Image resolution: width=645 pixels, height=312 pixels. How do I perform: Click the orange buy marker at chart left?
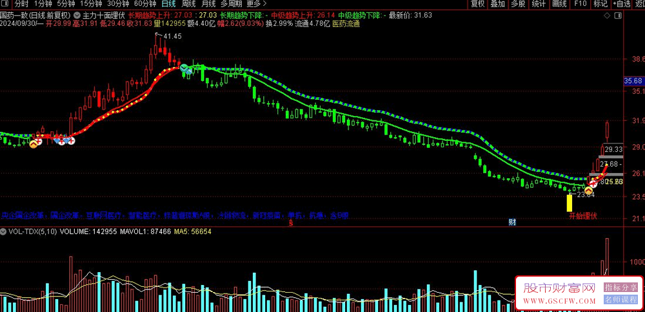tap(34, 143)
